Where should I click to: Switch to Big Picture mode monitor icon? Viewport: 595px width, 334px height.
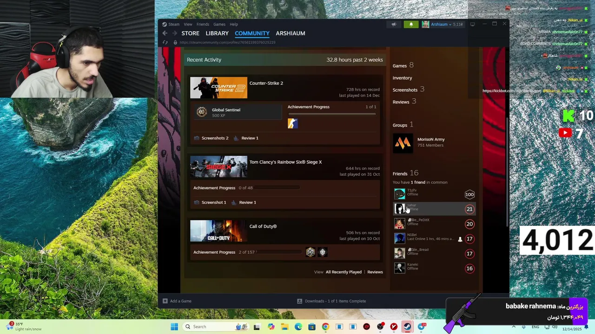tap(472, 24)
